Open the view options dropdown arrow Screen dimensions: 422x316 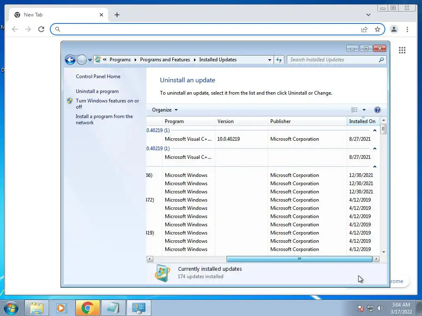tap(364, 109)
